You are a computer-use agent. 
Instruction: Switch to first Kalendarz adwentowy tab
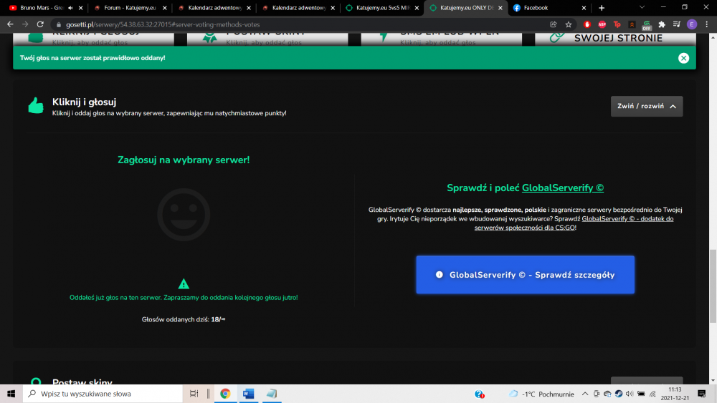[x=214, y=8]
